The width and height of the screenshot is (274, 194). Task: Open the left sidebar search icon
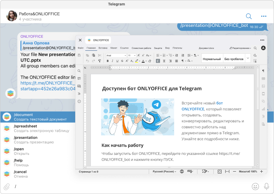click(x=79, y=71)
